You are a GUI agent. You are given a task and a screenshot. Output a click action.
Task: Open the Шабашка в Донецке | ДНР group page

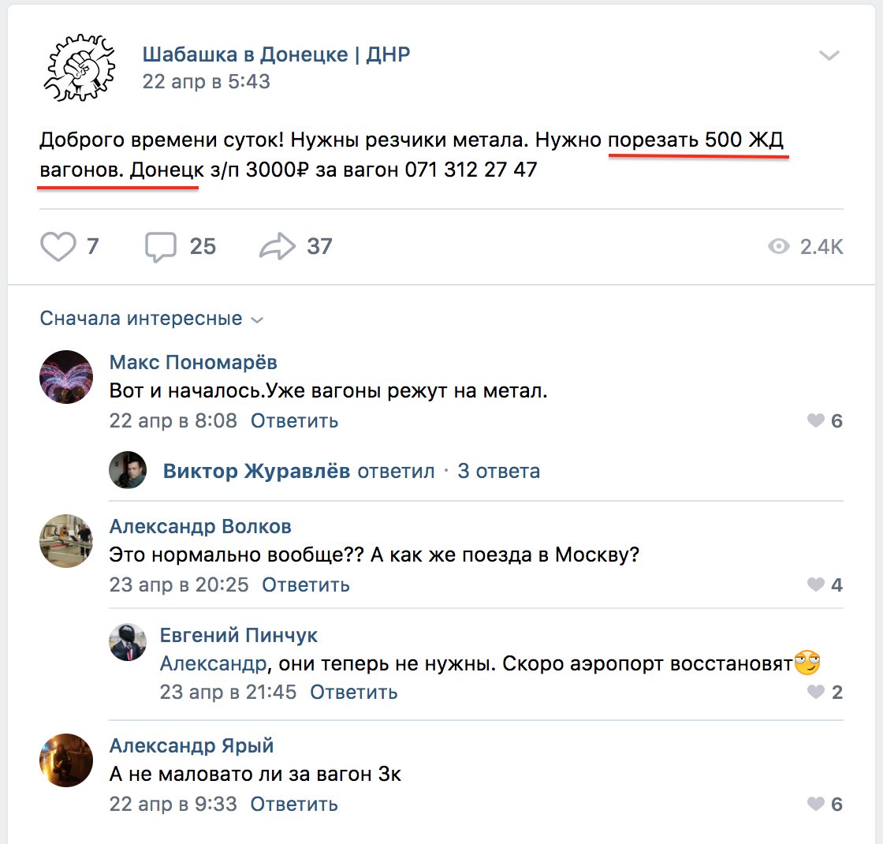tap(276, 54)
